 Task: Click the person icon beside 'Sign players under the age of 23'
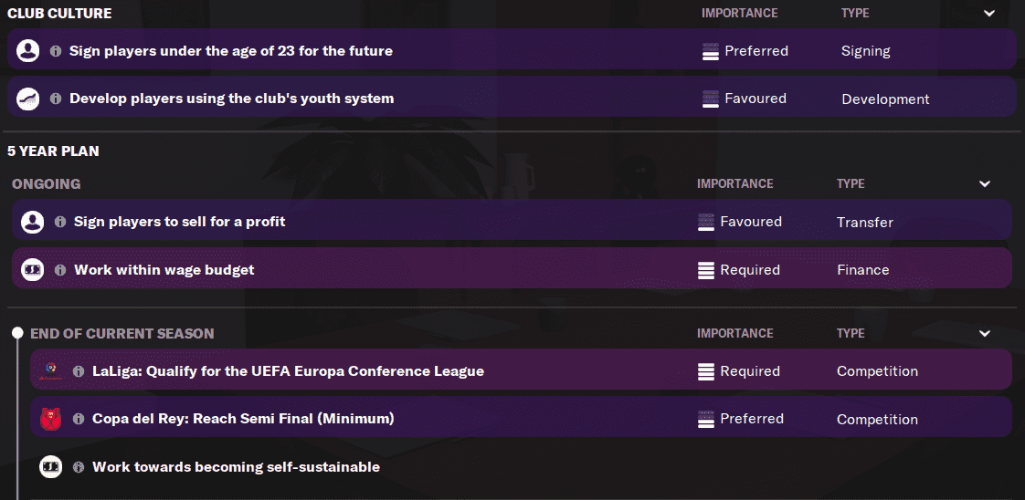[x=28, y=51]
